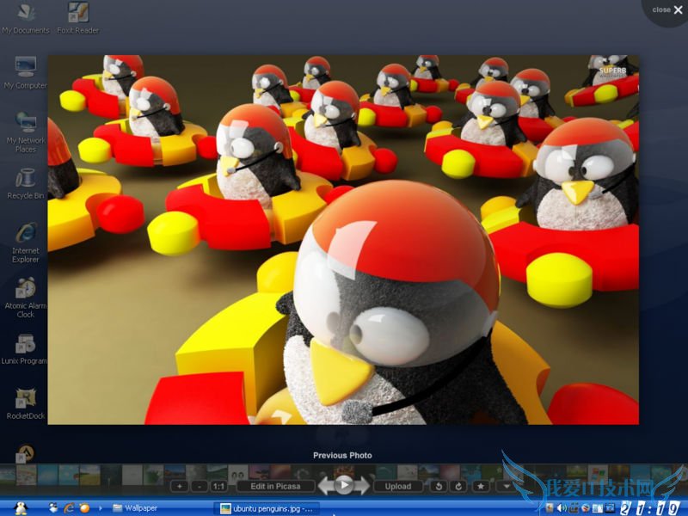
Task: Expand the more options dropdown arrow
Action: tap(507, 487)
